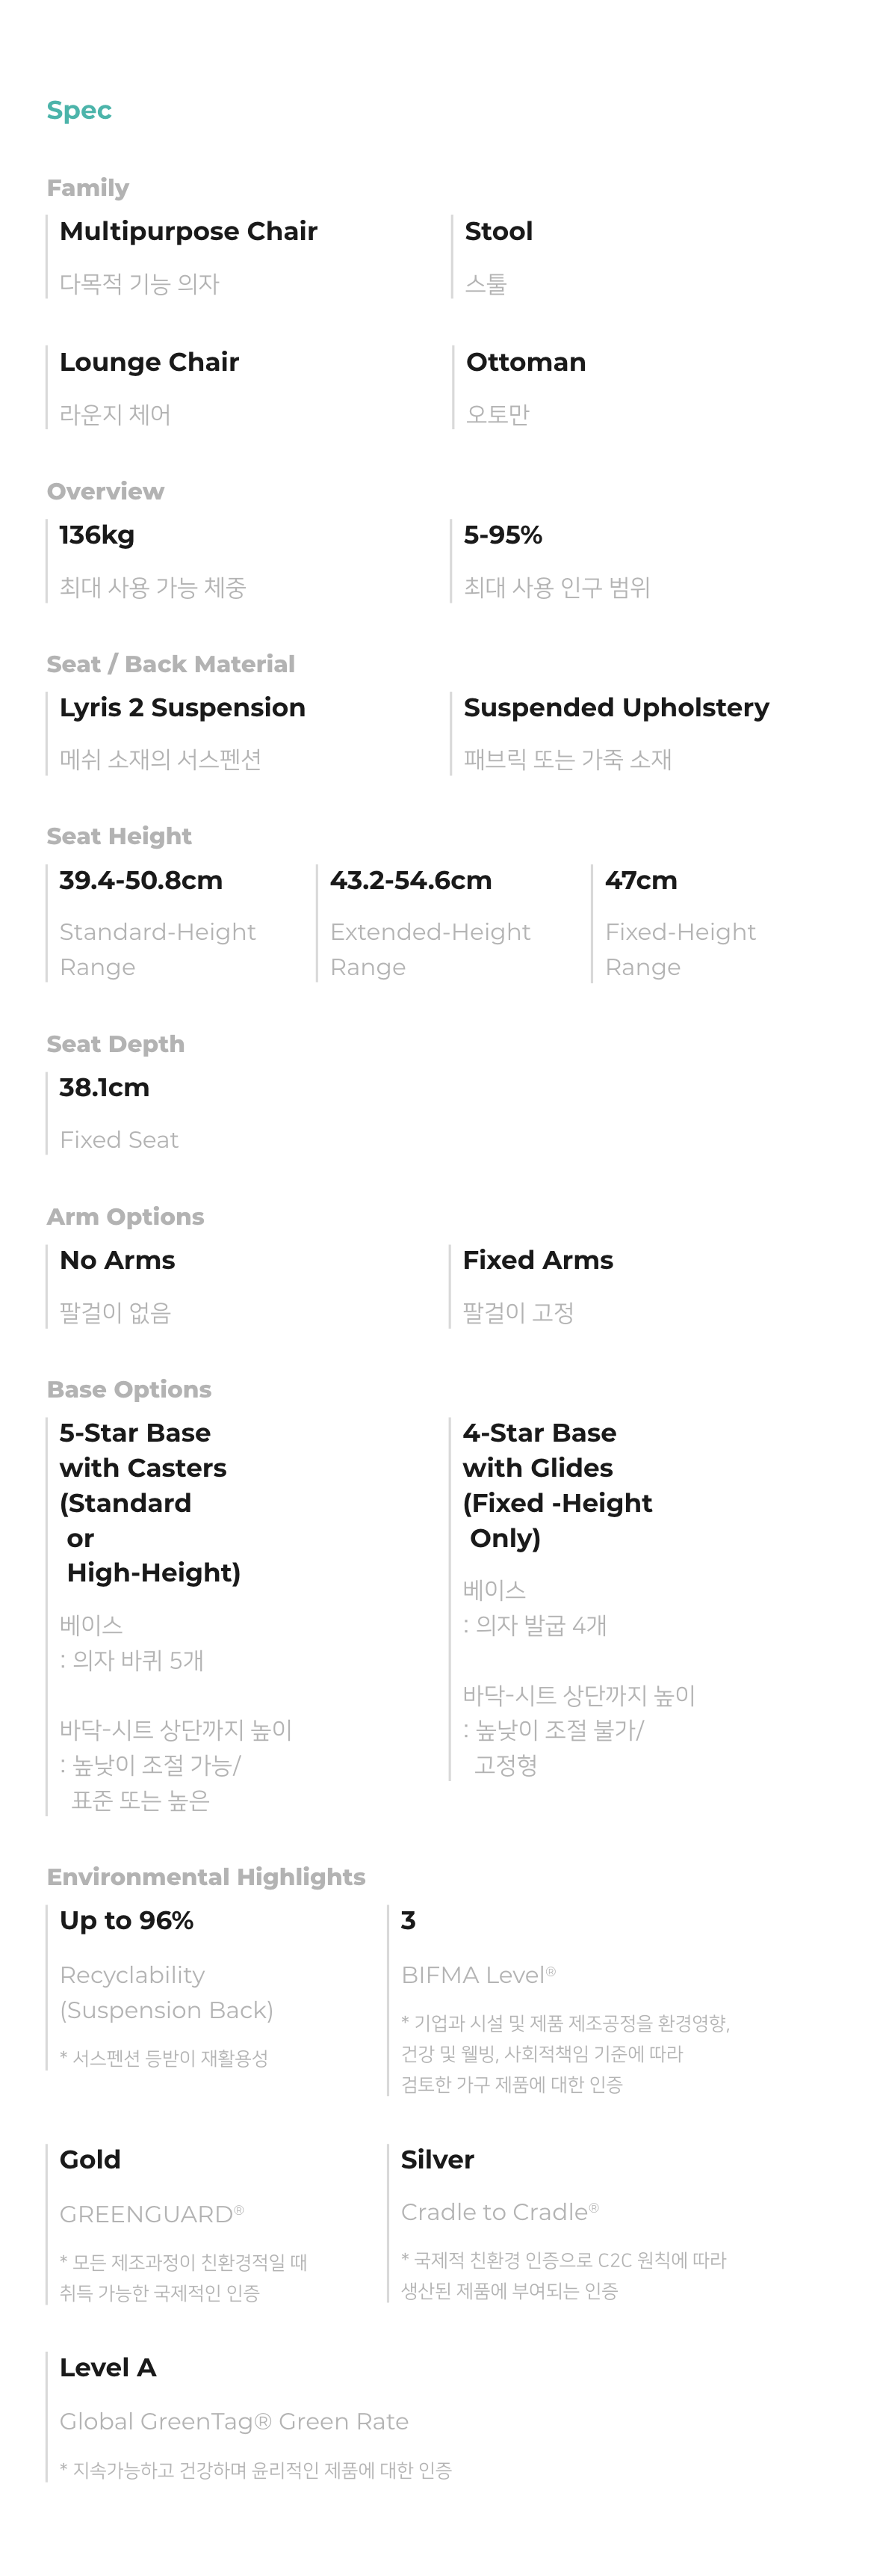Image resolution: width=874 pixels, height=2576 pixels.
Task: Select the Multipurpose Chair family title
Action: tap(187, 231)
